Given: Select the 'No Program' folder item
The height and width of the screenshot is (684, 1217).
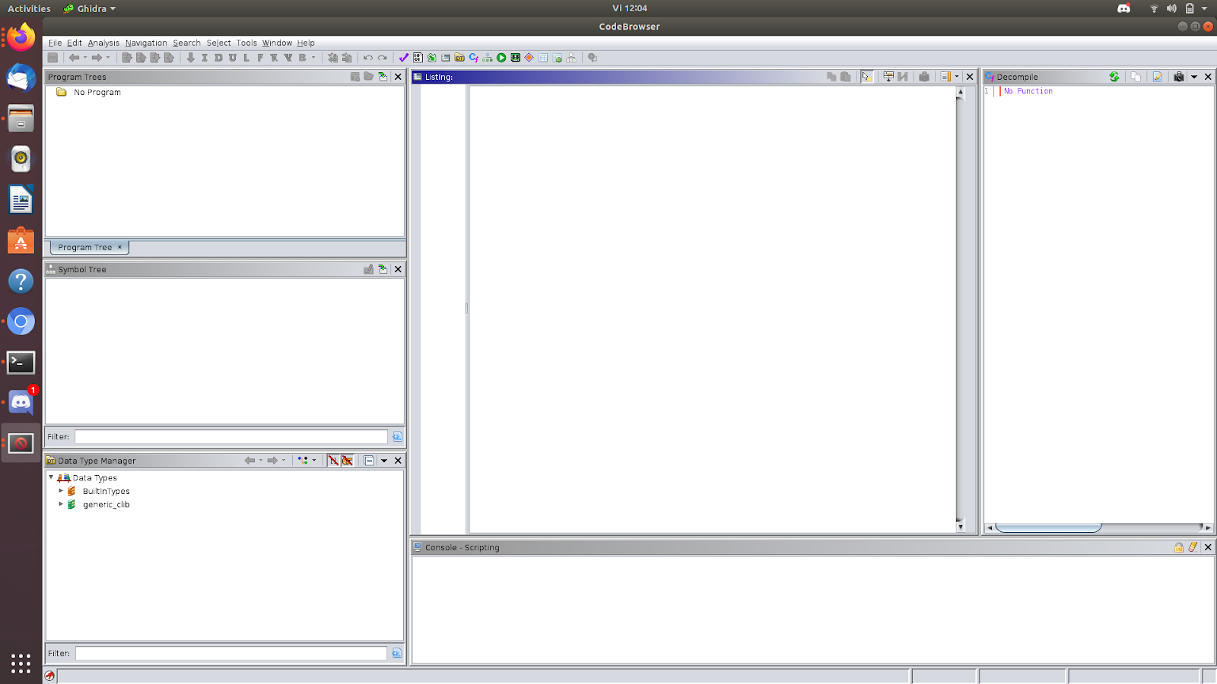Looking at the screenshot, I should click(89, 92).
